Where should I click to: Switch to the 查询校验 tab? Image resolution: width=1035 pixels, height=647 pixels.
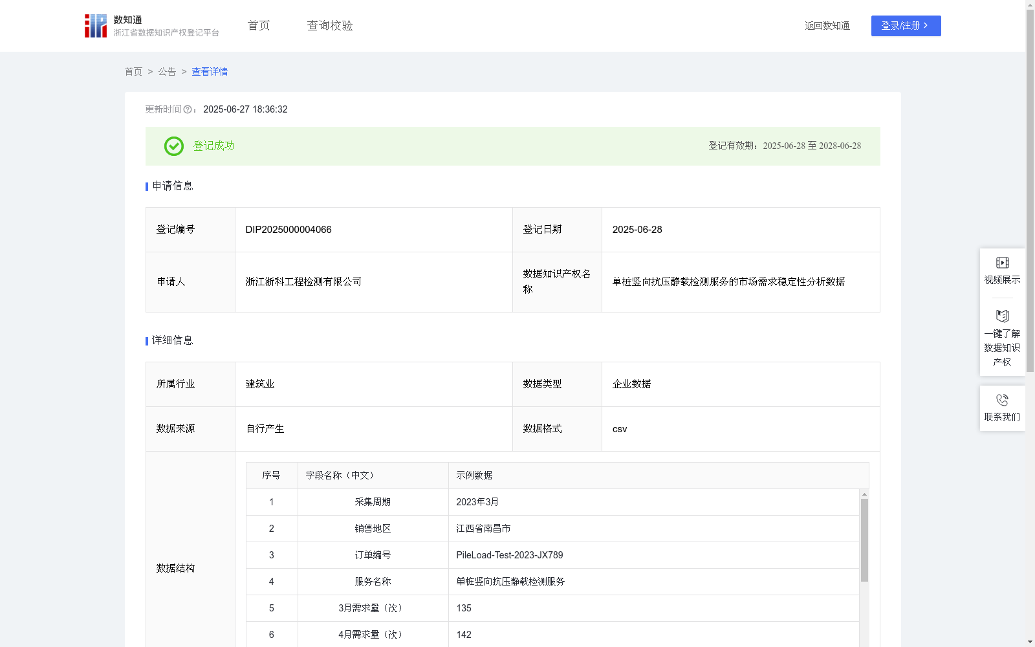point(329,25)
